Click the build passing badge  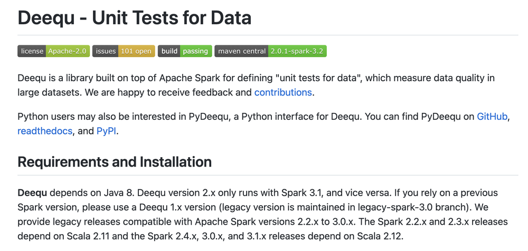(x=185, y=51)
